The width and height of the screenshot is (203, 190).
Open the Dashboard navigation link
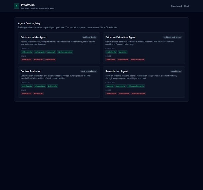click(x=176, y=6)
